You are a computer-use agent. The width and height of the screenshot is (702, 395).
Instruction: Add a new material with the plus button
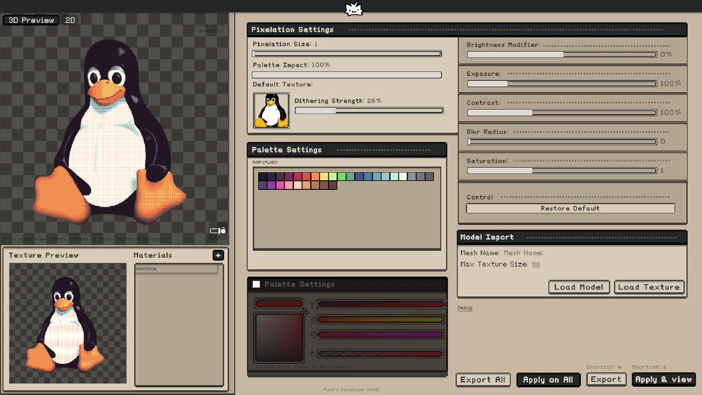pos(218,255)
